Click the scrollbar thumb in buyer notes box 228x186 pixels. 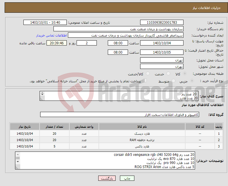coord(18,158)
